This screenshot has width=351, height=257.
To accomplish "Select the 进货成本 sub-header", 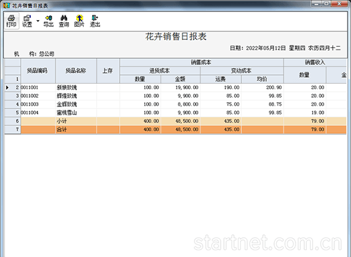I will 160,71.
